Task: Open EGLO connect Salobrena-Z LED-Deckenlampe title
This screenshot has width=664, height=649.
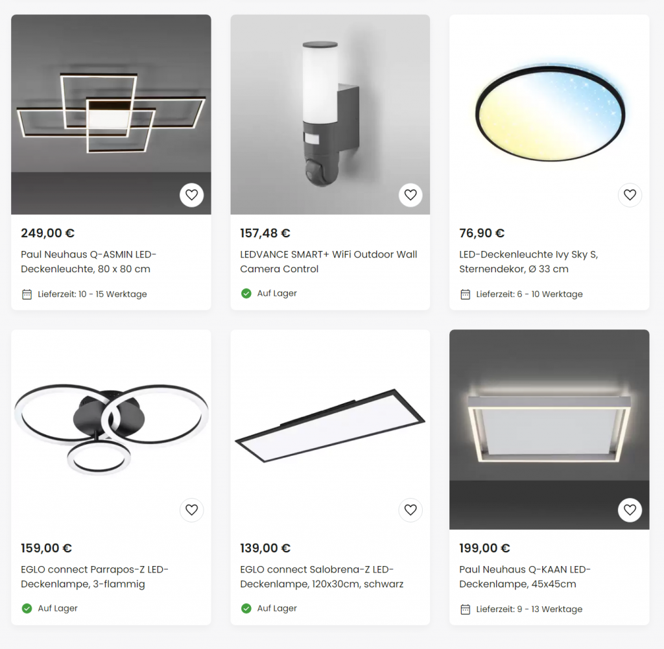Action: pos(322,576)
